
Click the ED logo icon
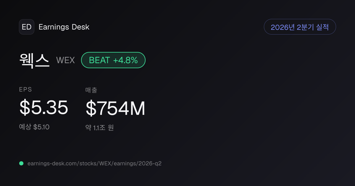pyautogui.click(x=27, y=27)
